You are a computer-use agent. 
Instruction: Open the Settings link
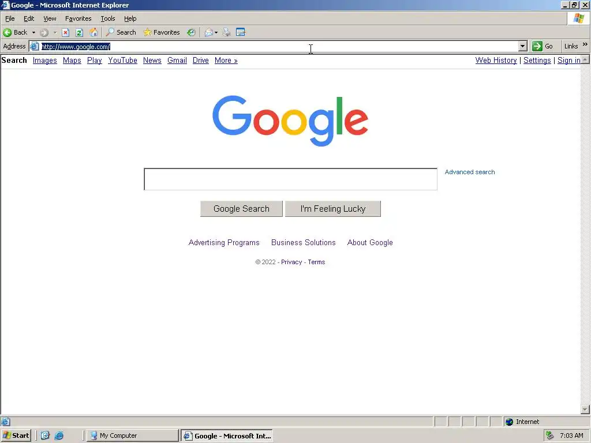(x=537, y=60)
